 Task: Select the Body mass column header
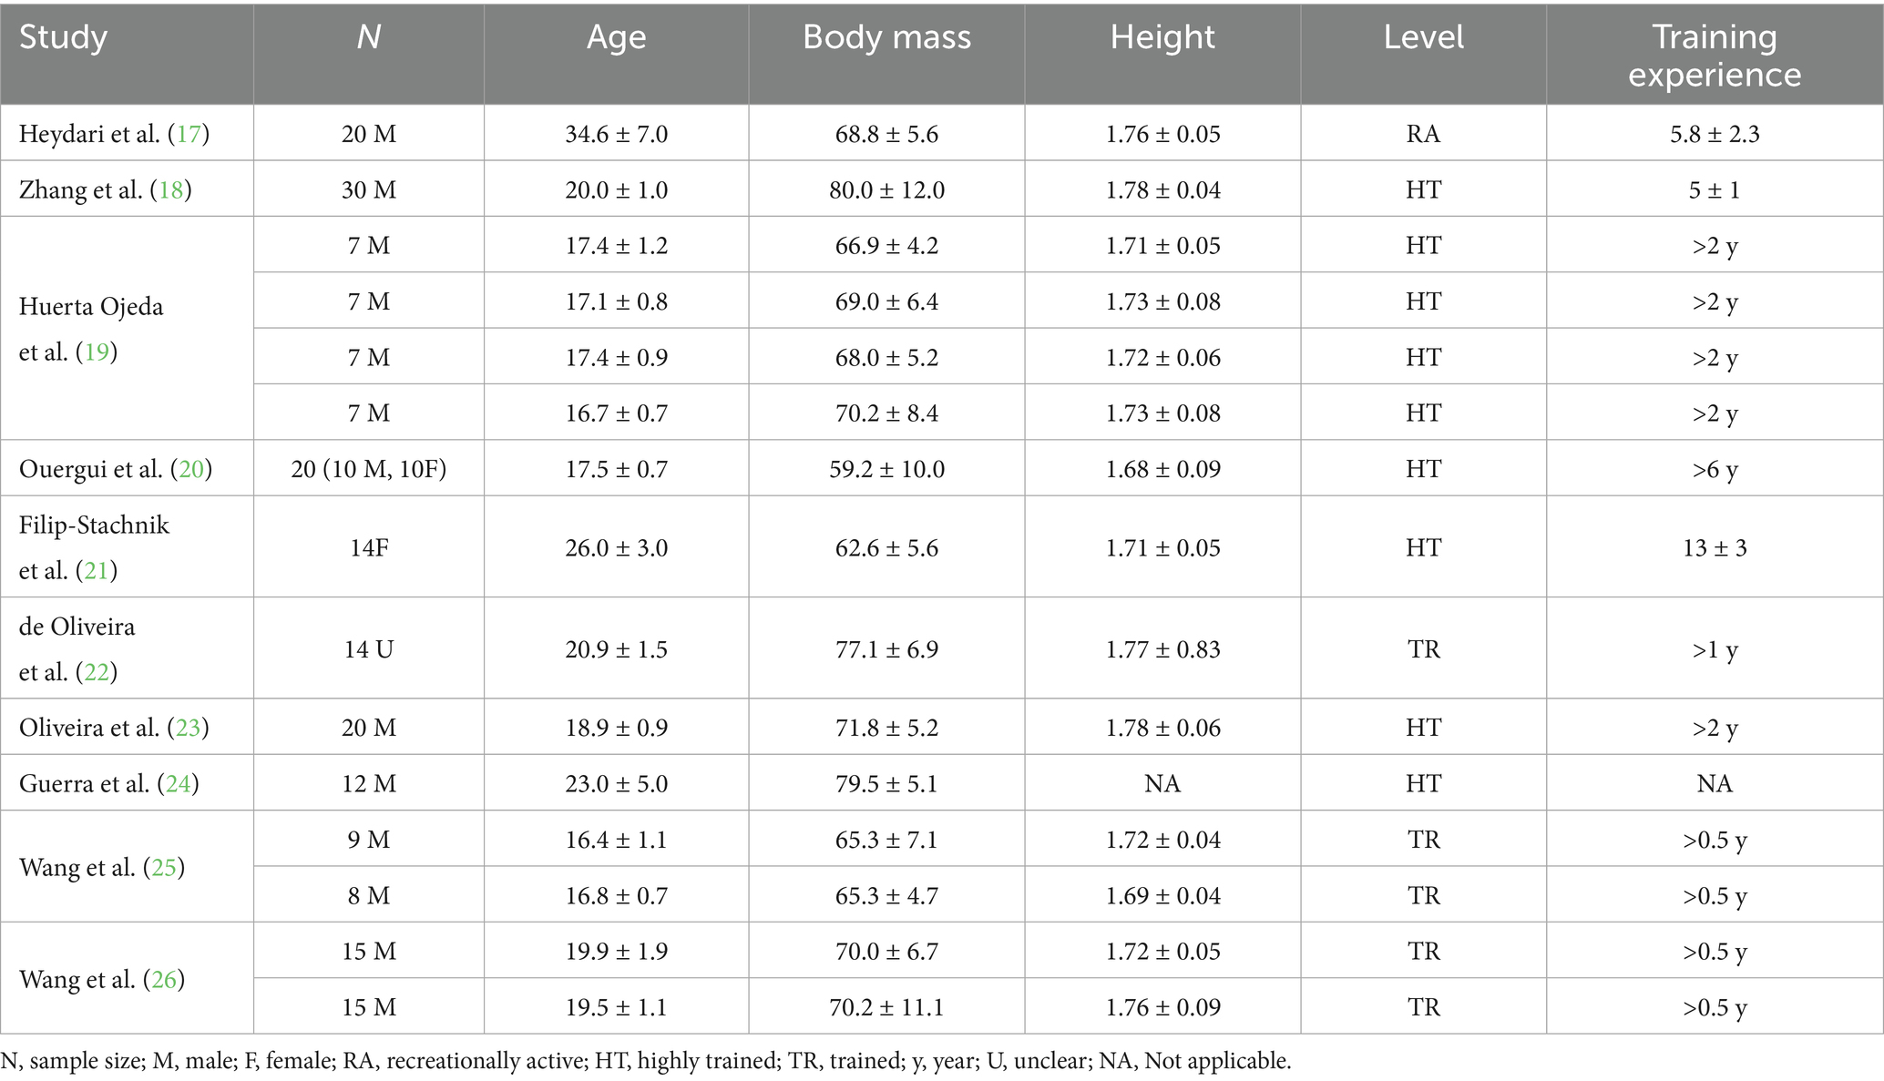[886, 38]
